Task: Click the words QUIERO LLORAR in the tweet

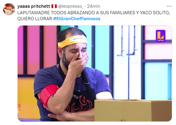Action: tap(35, 19)
